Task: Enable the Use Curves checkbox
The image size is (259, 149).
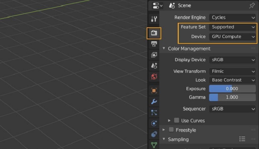Action: pos(176,120)
